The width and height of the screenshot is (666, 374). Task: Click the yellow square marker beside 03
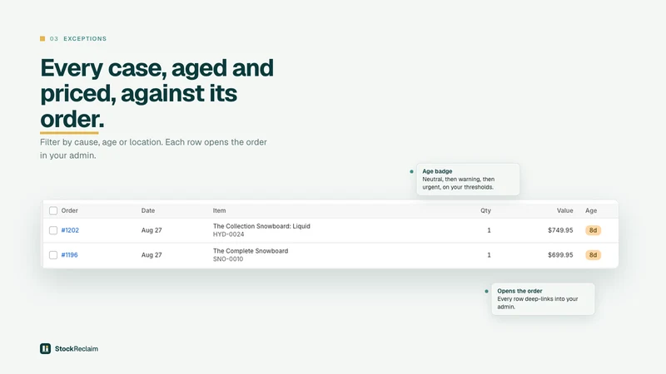[x=42, y=38]
